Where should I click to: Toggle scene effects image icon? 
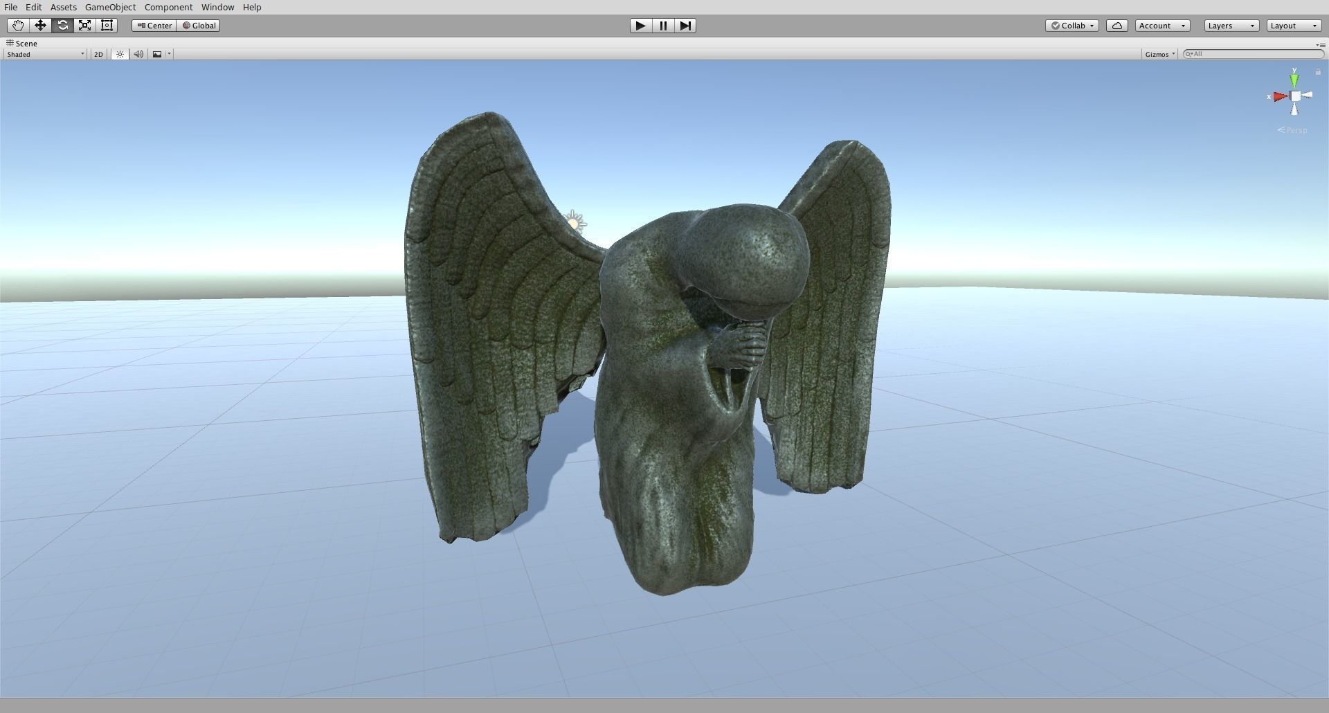(157, 54)
